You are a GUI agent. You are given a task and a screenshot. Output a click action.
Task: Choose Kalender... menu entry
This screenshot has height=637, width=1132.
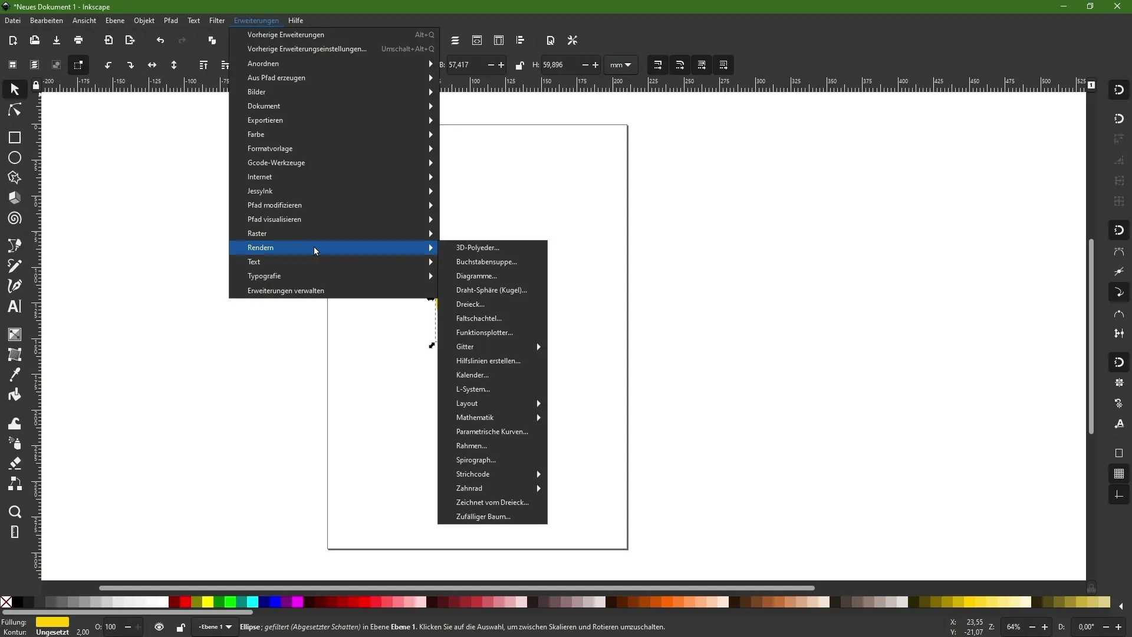pyautogui.click(x=493, y=375)
